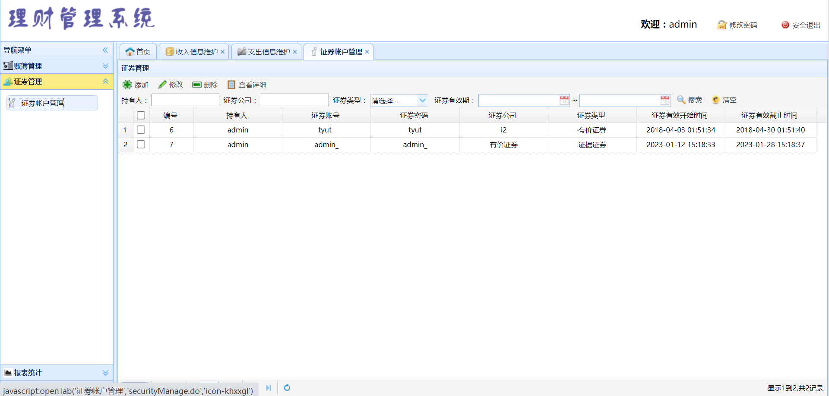
Task: Click the 显示1到2,共2记录 status text
Action: tap(795, 388)
